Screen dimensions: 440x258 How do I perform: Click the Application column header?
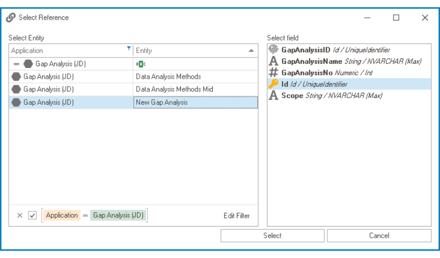tap(71, 50)
